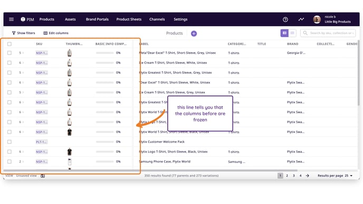This screenshot has width=363, height=204.
Task: Click completeness bar of Samsung Phone Case
Action: click(x=105, y=161)
